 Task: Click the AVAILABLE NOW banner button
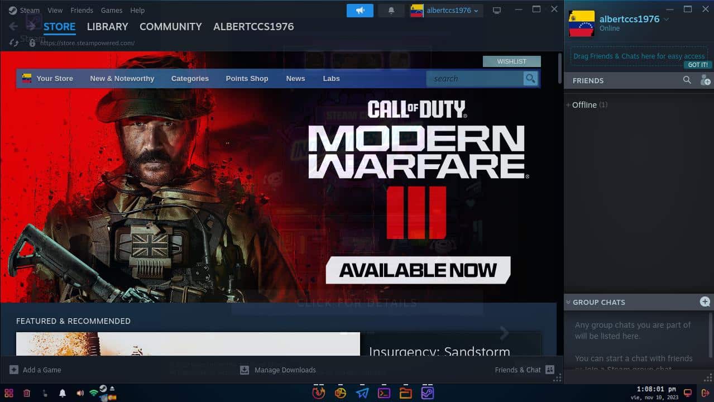[418, 270]
